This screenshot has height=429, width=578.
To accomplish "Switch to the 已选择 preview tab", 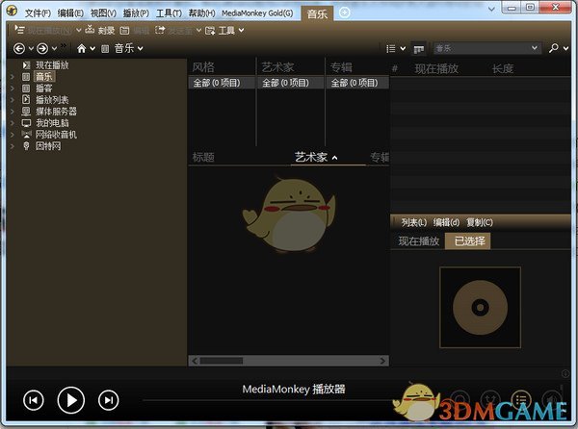I will pos(468,241).
